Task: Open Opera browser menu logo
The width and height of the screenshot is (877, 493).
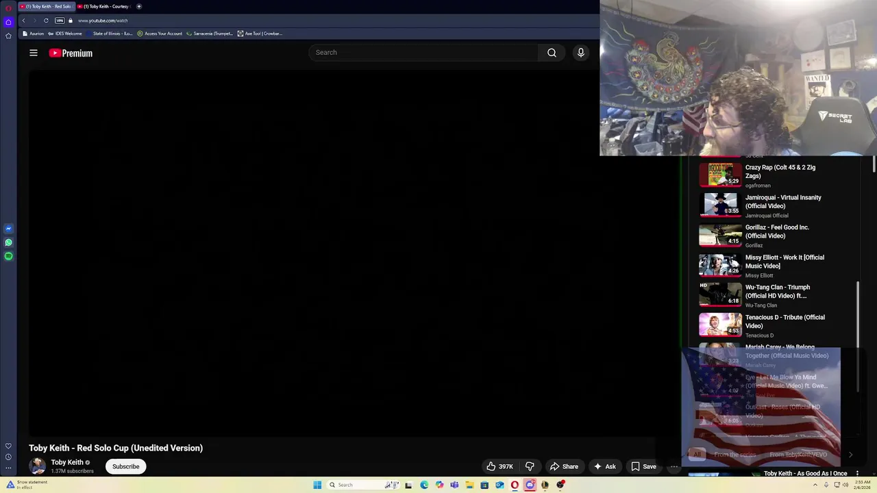Action: pos(8,8)
